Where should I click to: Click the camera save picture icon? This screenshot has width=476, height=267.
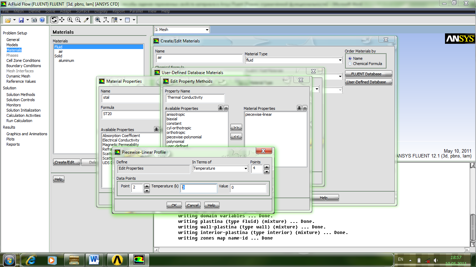click(34, 20)
